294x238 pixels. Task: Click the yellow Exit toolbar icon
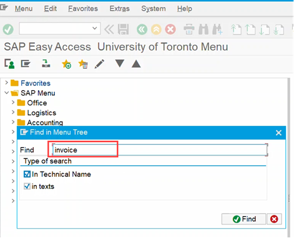click(x=156, y=29)
